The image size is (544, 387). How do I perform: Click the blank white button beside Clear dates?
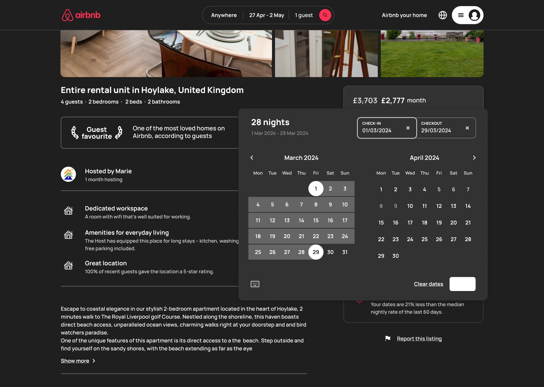[462, 284]
